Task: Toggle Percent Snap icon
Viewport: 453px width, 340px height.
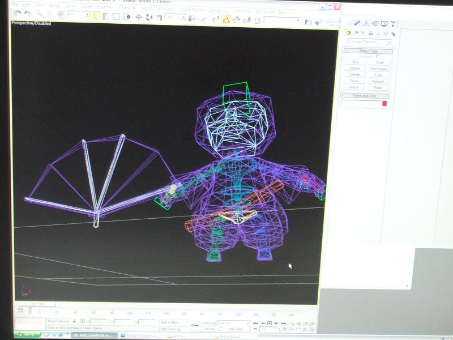Action: click(237, 20)
